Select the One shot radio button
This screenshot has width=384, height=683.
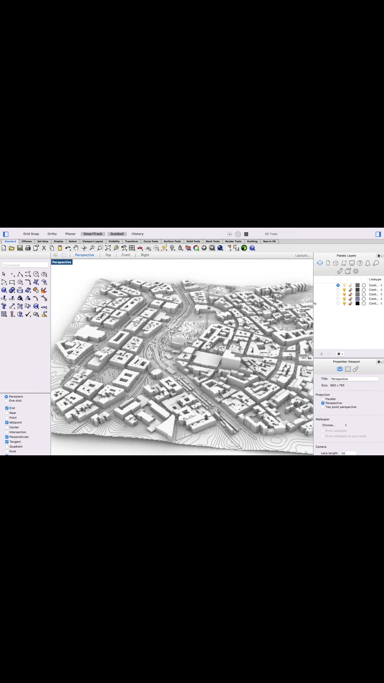(6, 401)
